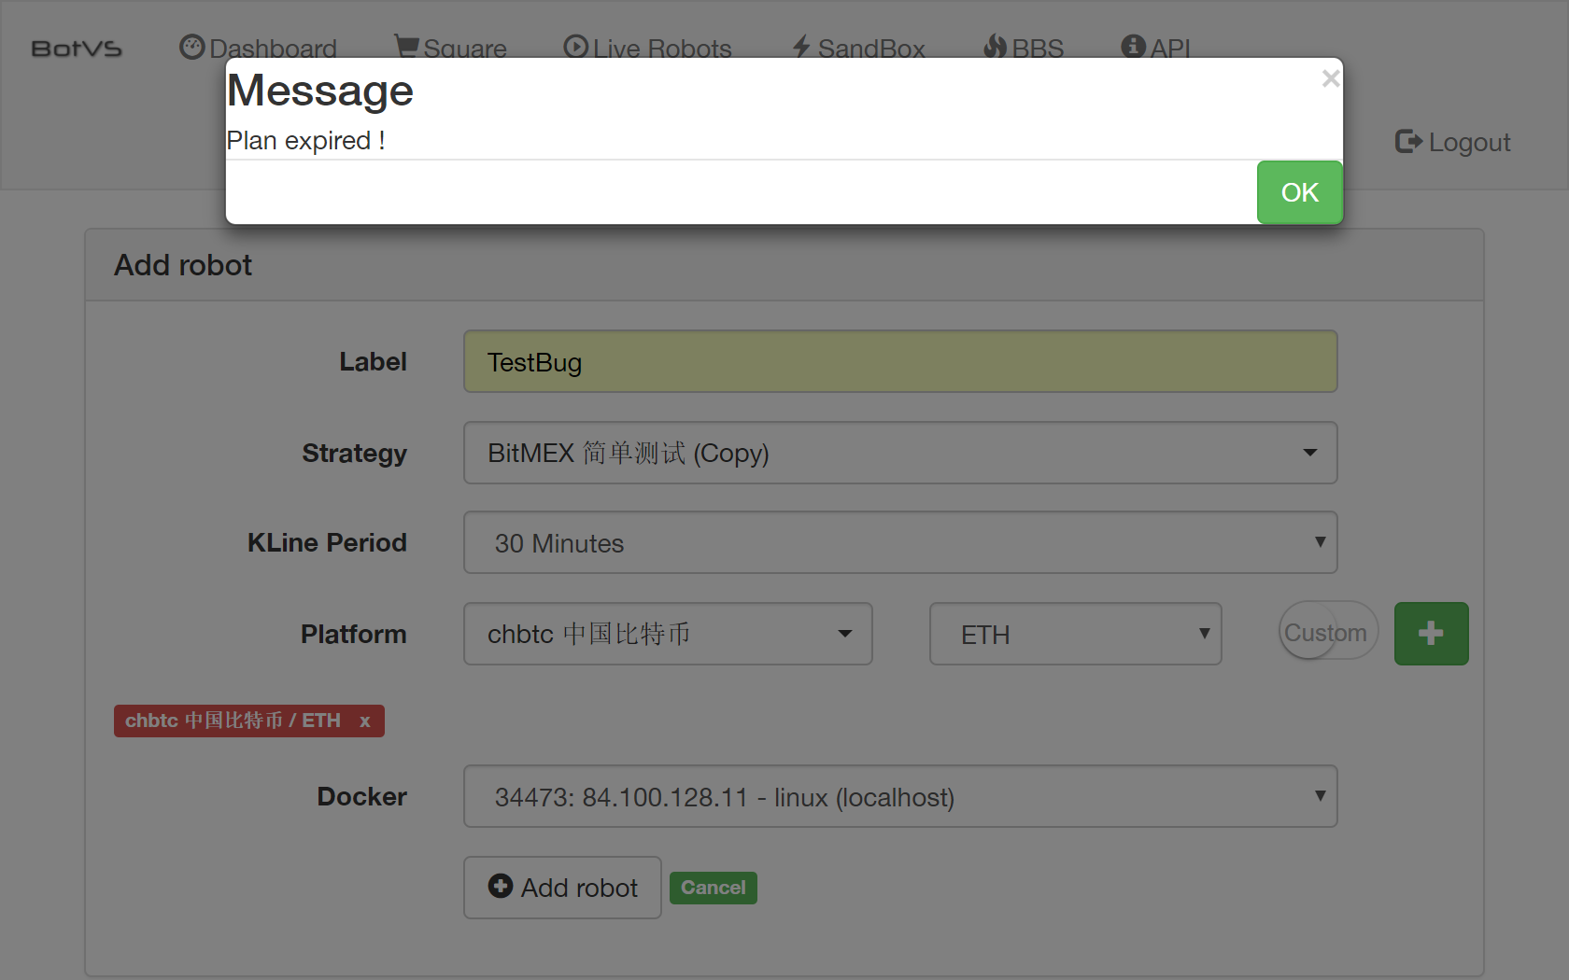The width and height of the screenshot is (1569, 980).
Task: Click the Logout link
Action: [1452, 142]
